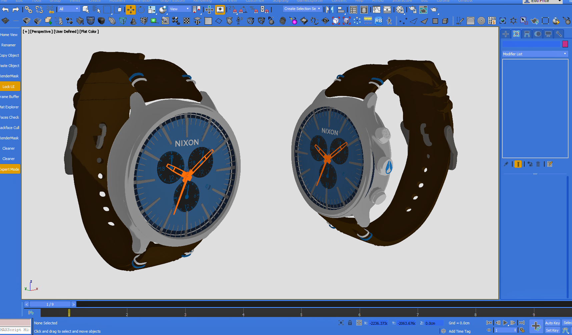
Task: Toggle the Angle Snap magnet
Action: point(243,10)
